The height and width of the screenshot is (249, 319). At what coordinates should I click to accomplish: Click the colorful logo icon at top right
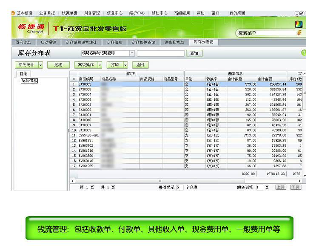coord(299,24)
